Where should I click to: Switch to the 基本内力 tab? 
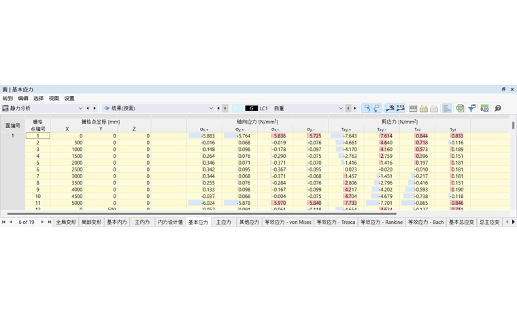coord(117,222)
